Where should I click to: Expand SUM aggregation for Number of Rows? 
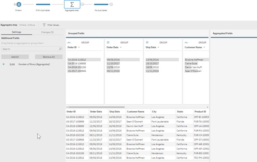click(x=12, y=64)
